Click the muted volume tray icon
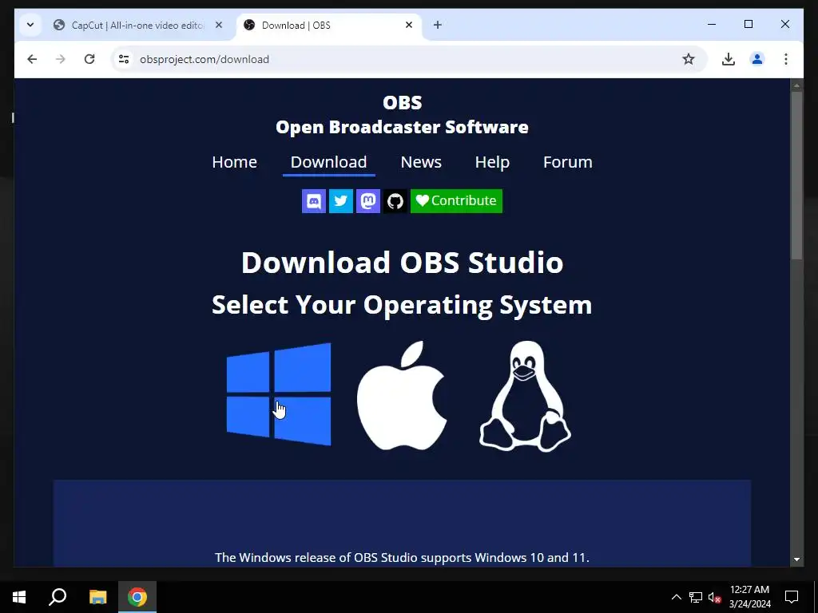This screenshot has width=818, height=613. pyautogui.click(x=714, y=597)
